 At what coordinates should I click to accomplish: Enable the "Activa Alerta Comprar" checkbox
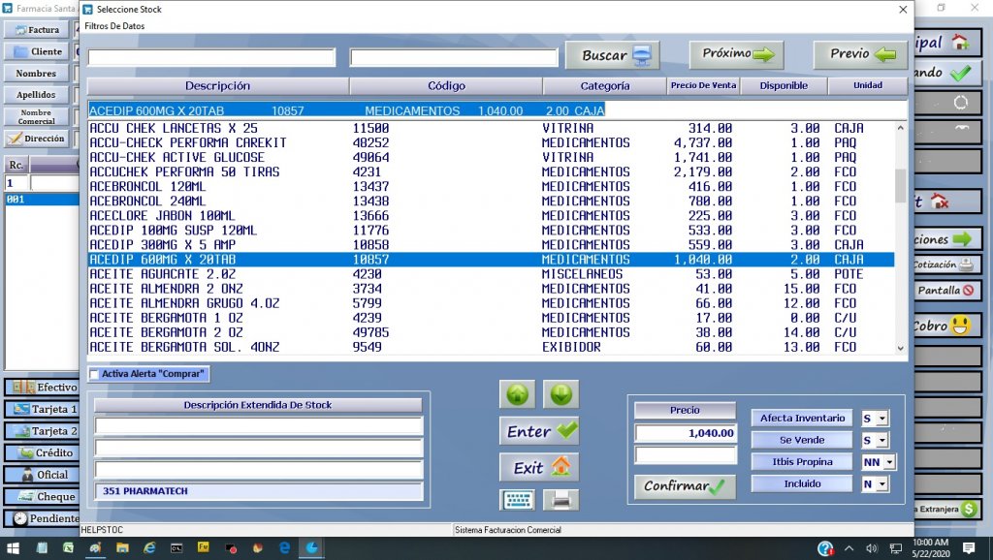(x=93, y=374)
